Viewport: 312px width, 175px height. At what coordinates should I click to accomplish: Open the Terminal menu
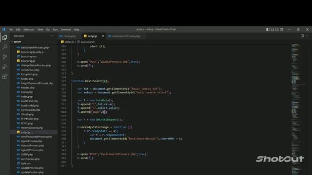[x=66, y=29]
